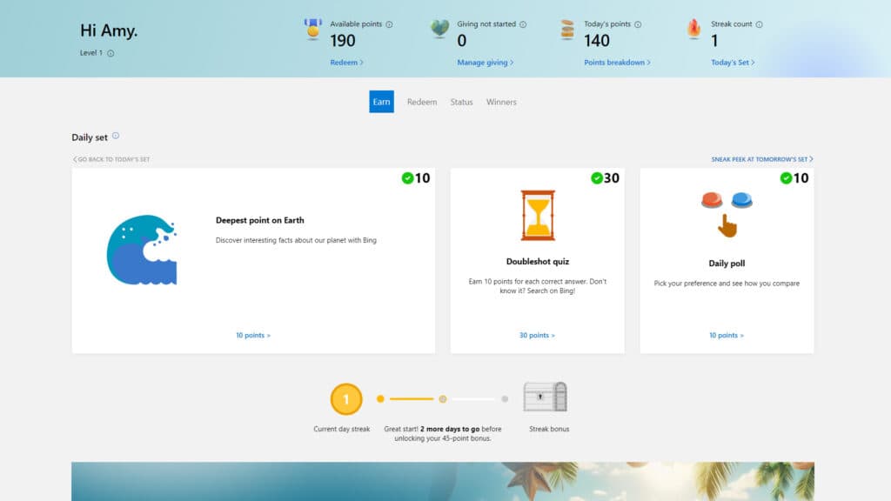The image size is (891, 501).
Task: Switch to the Redeem tab
Action: click(x=422, y=102)
